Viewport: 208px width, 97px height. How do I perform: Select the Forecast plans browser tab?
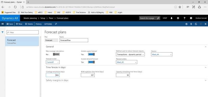click(x=13, y=2)
